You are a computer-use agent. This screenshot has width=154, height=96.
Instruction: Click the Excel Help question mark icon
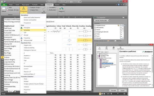pyautogui.click(x=119, y=5)
